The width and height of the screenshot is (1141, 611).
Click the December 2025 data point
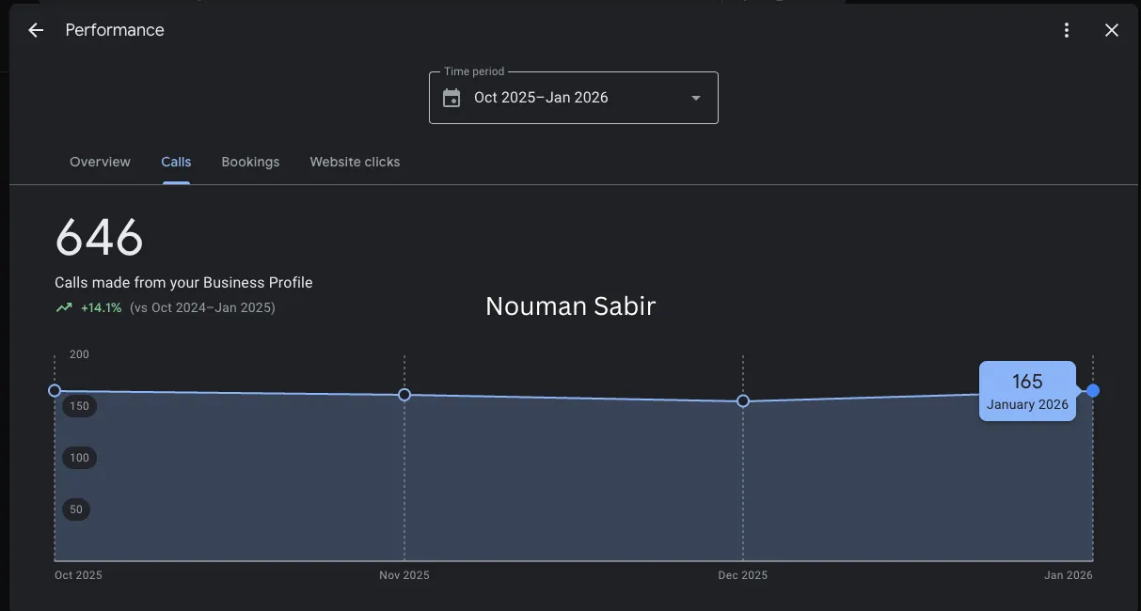(x=743, y=400)
